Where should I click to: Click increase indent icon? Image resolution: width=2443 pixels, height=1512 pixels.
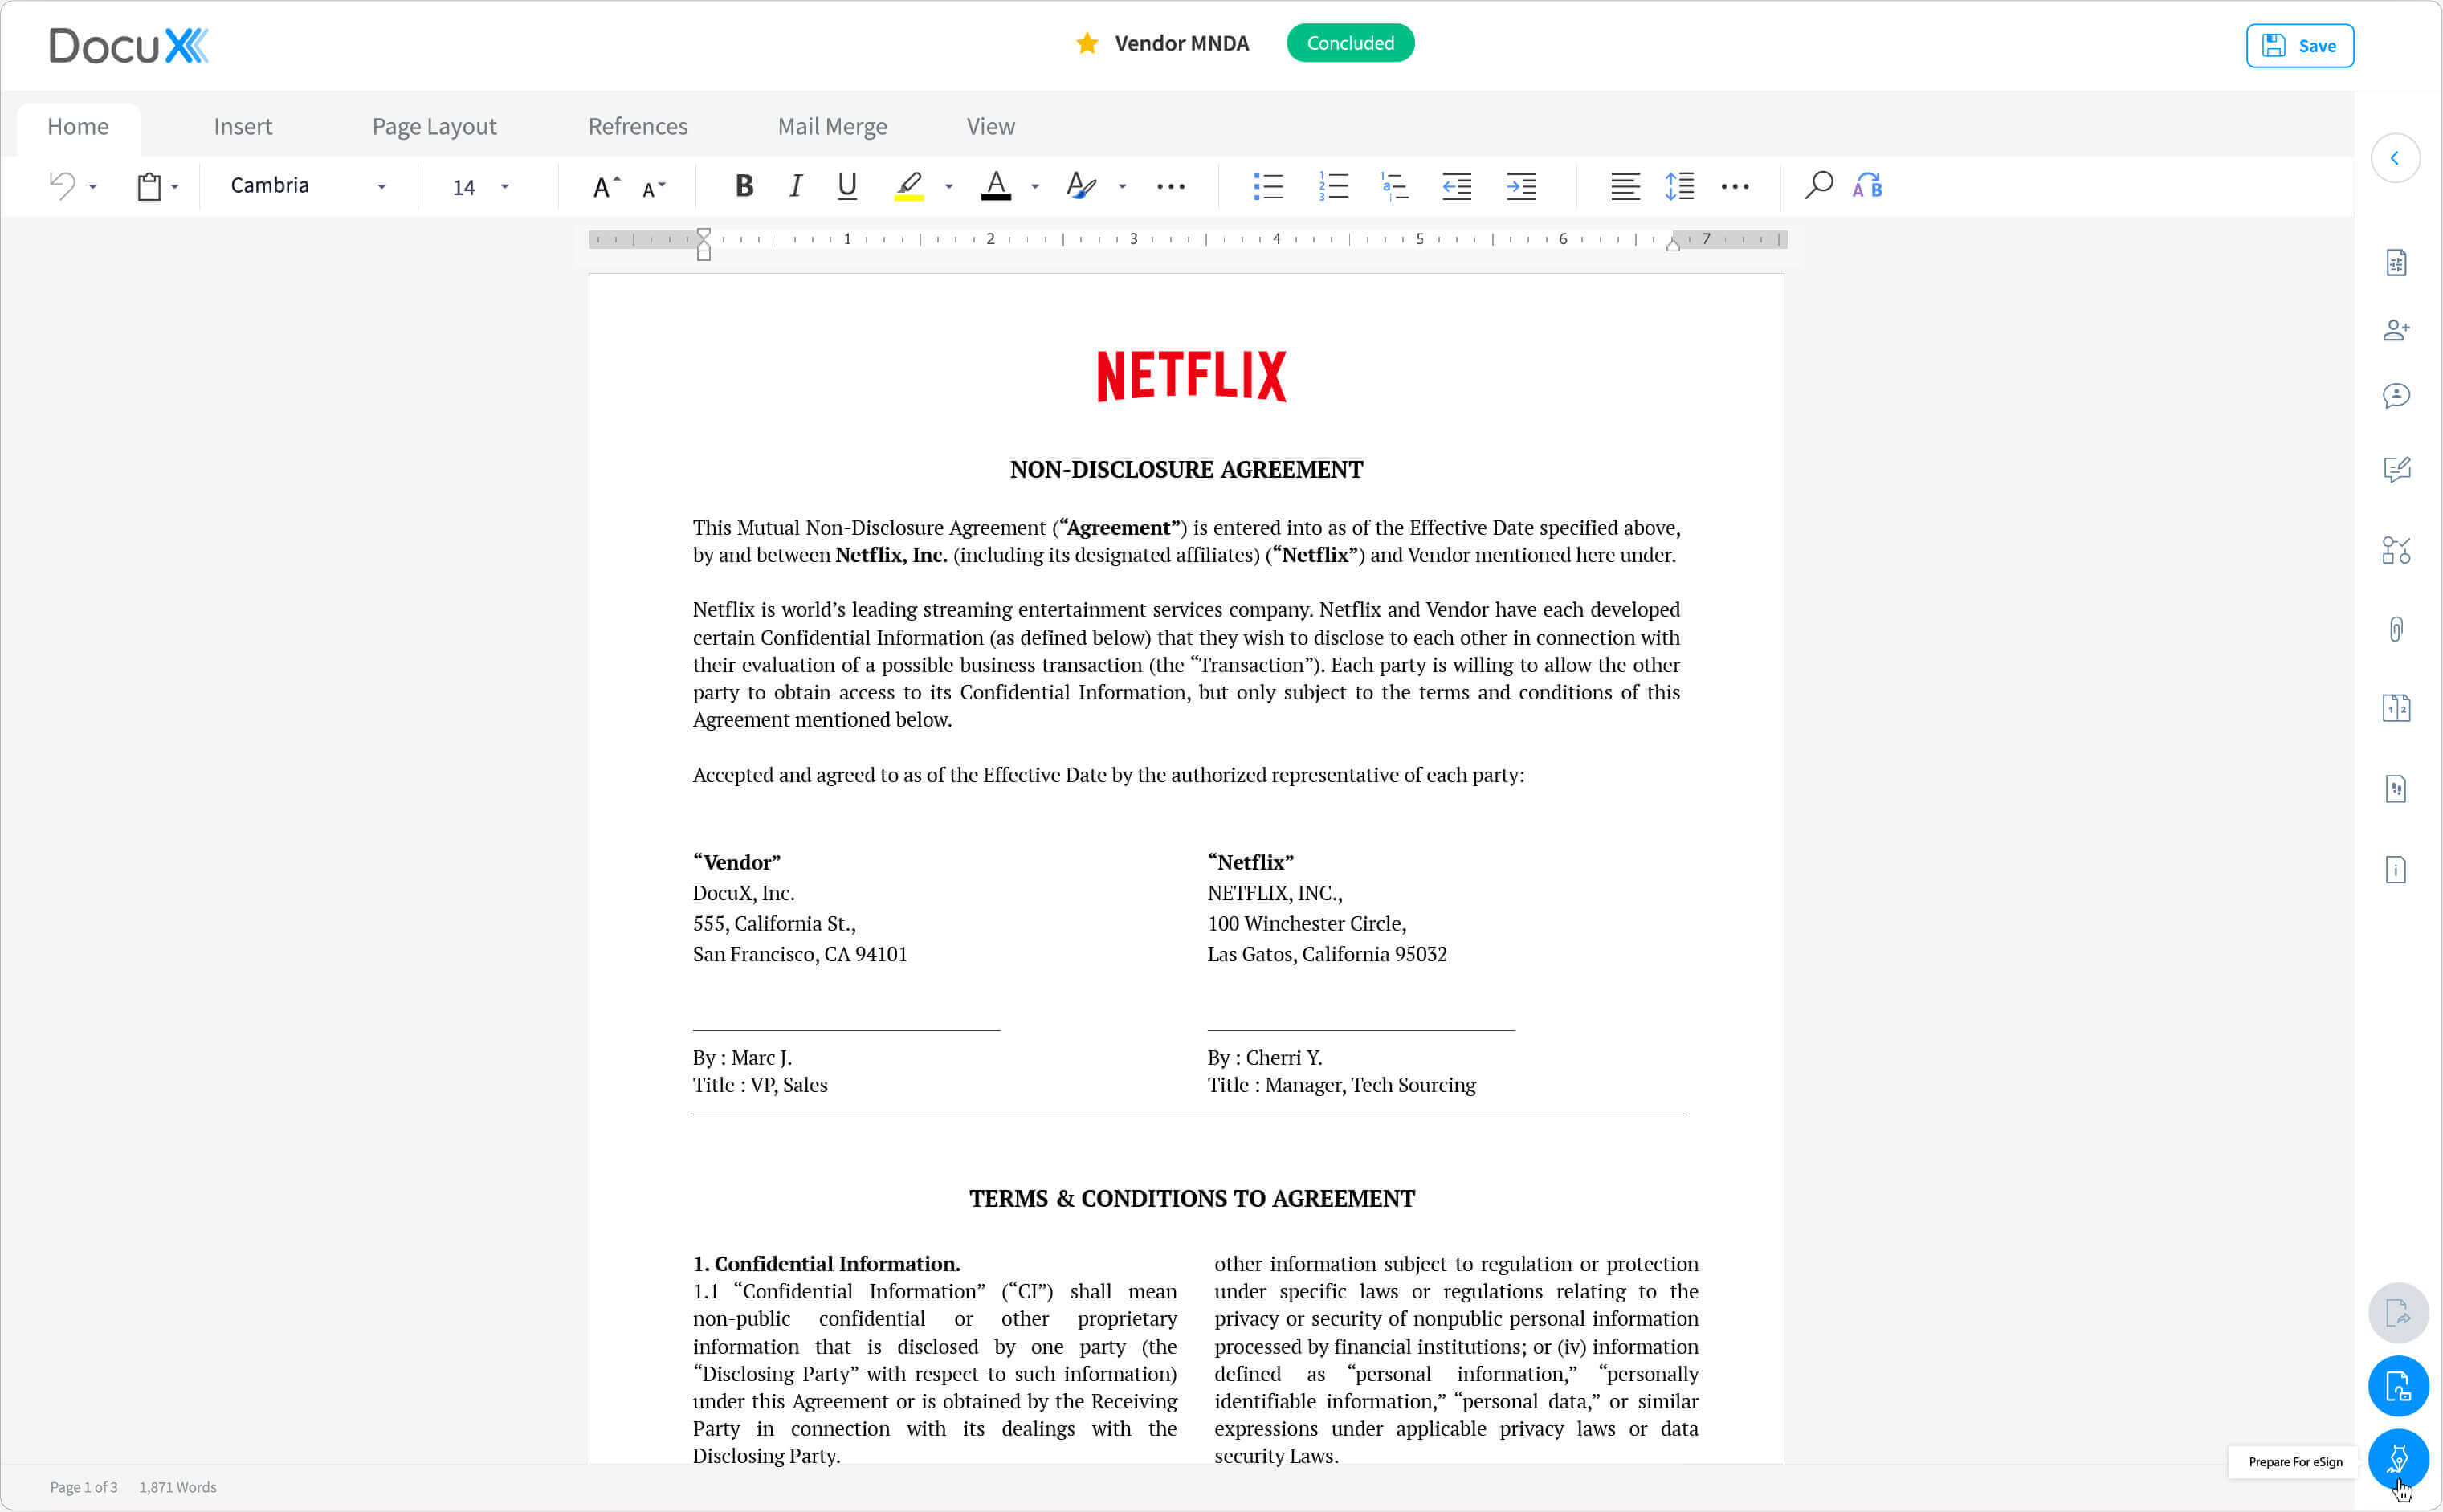[1521, 186]
